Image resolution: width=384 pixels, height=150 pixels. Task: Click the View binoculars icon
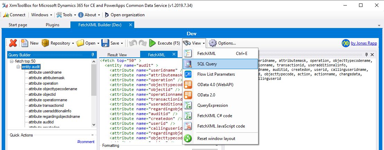point(187,43)
